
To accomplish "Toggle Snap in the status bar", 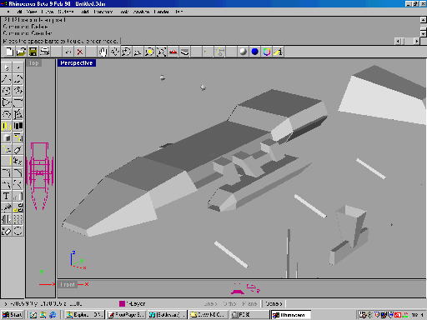I will [x=210, y=303].
